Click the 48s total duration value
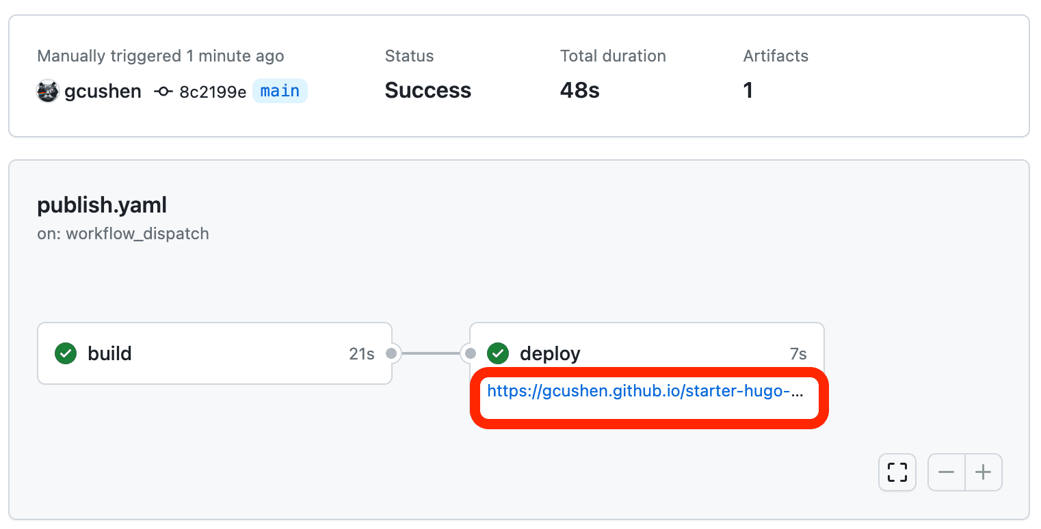 pos(580,91)
